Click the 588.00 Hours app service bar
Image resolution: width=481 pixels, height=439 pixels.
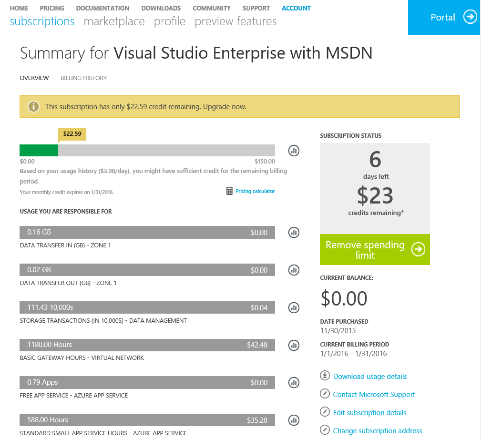pos(147,420)
